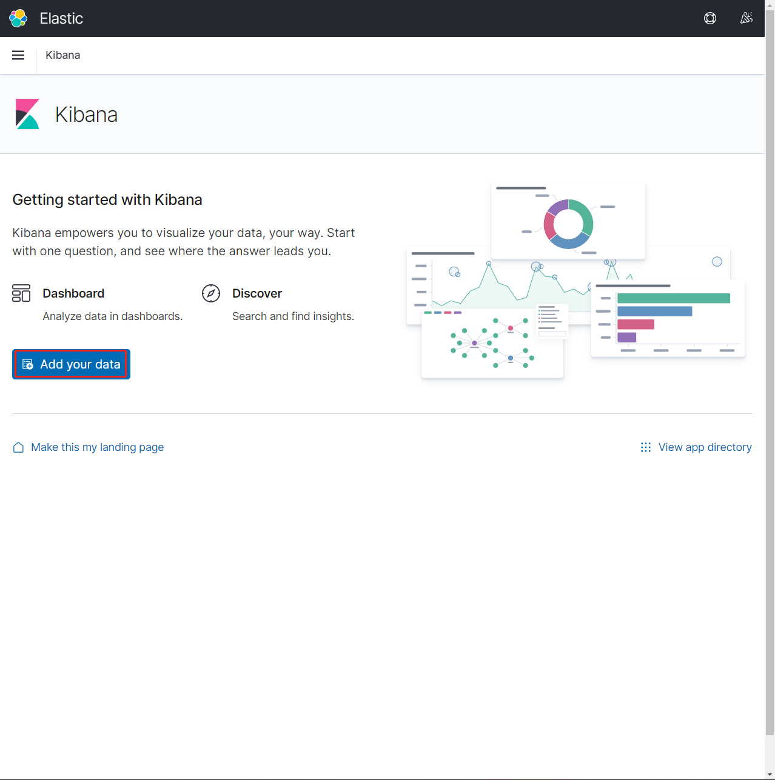Open the Dashboard link
The width and height of the screenshot is (775, 780).
pos(73,293)
